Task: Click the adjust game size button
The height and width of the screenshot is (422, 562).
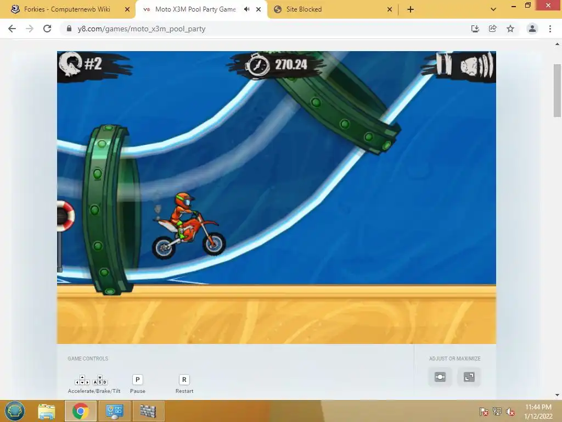Action: 440,377
